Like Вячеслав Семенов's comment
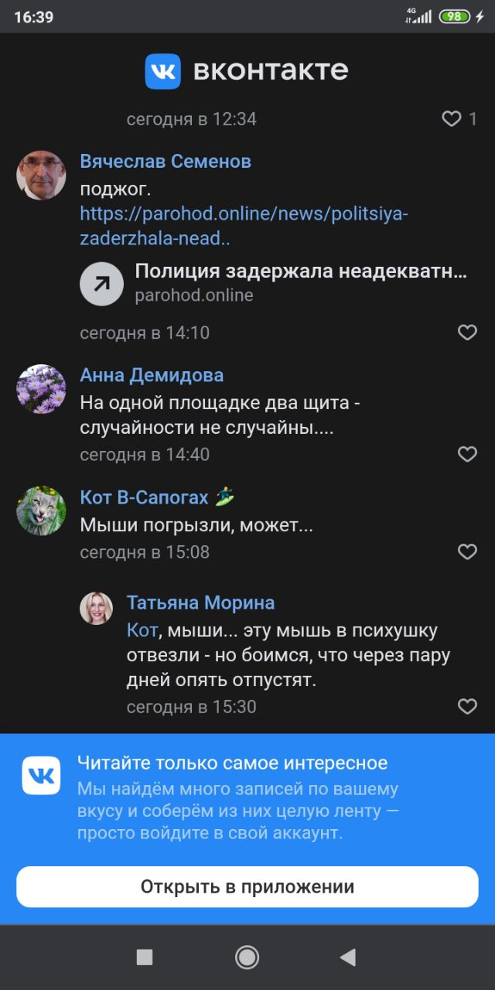Screen dimensions: 495x990 (467, 333)
